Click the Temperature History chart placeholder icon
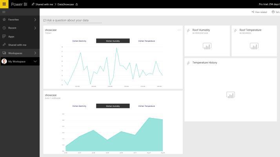The width and height of the screenshot is (280, 157). point(231,95)
